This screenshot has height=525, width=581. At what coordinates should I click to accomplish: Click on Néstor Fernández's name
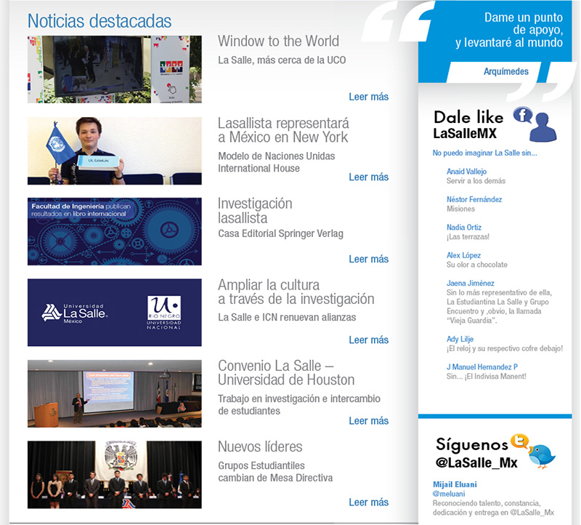pyautogui.click(x=474, y=199)
